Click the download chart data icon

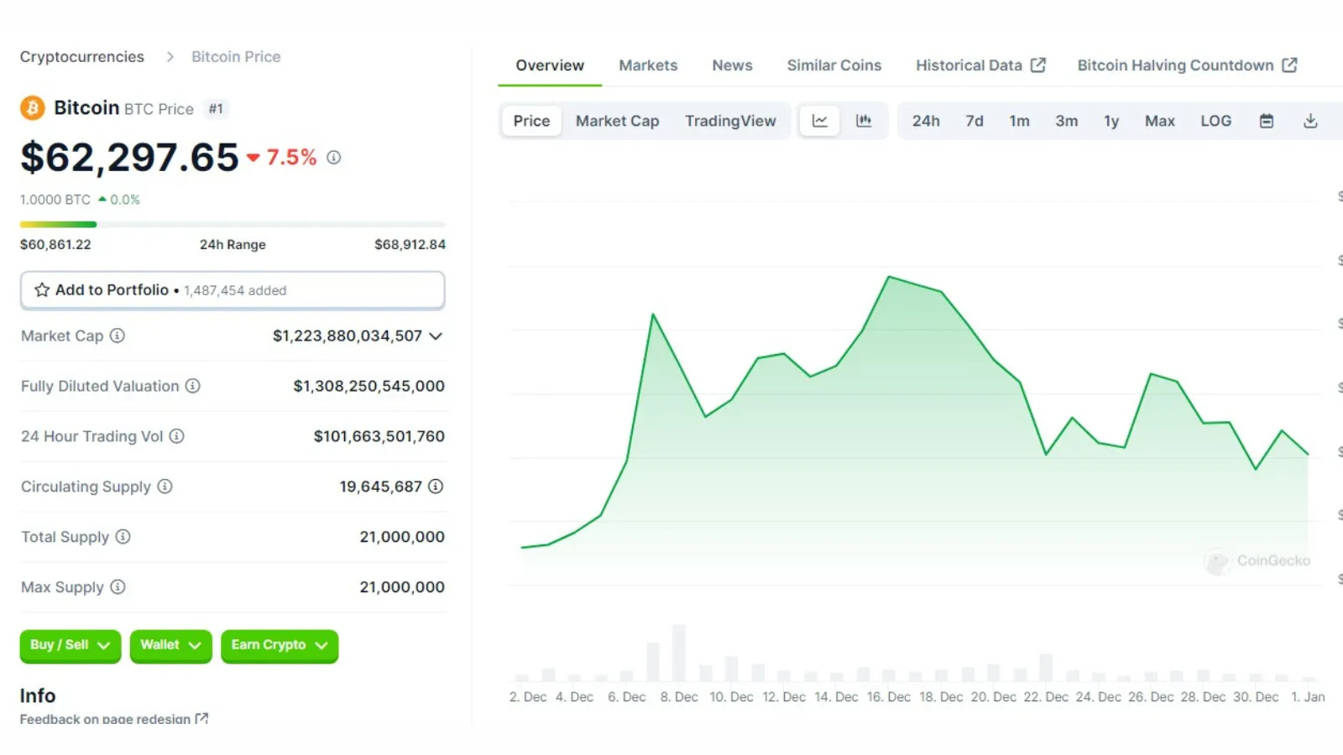pyautogui.click(x=1310, y=121)
